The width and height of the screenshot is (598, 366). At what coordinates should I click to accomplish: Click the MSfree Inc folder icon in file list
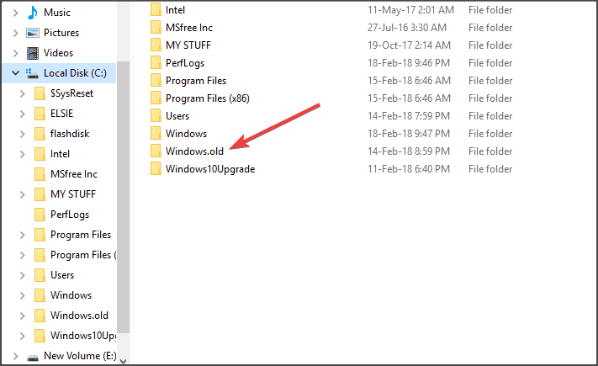pyautogui.click(x=156, y=28)
